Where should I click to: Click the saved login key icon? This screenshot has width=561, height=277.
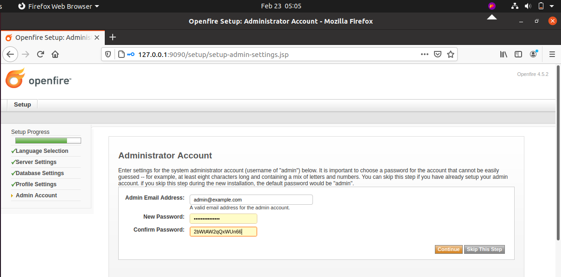pos(131,54)
